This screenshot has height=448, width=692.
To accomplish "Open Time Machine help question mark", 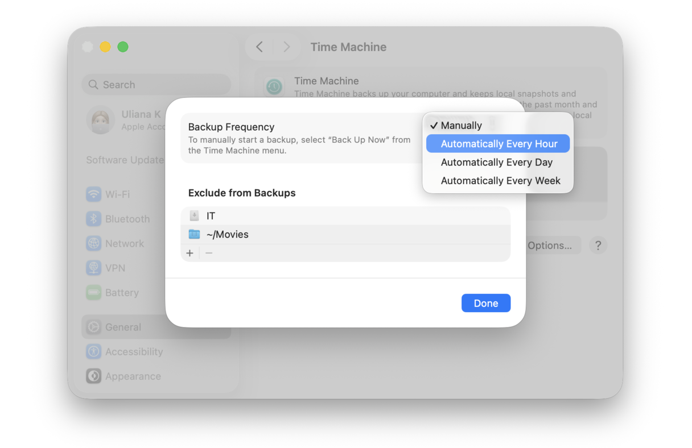I will pyautogui.click(x=598, y=246).
